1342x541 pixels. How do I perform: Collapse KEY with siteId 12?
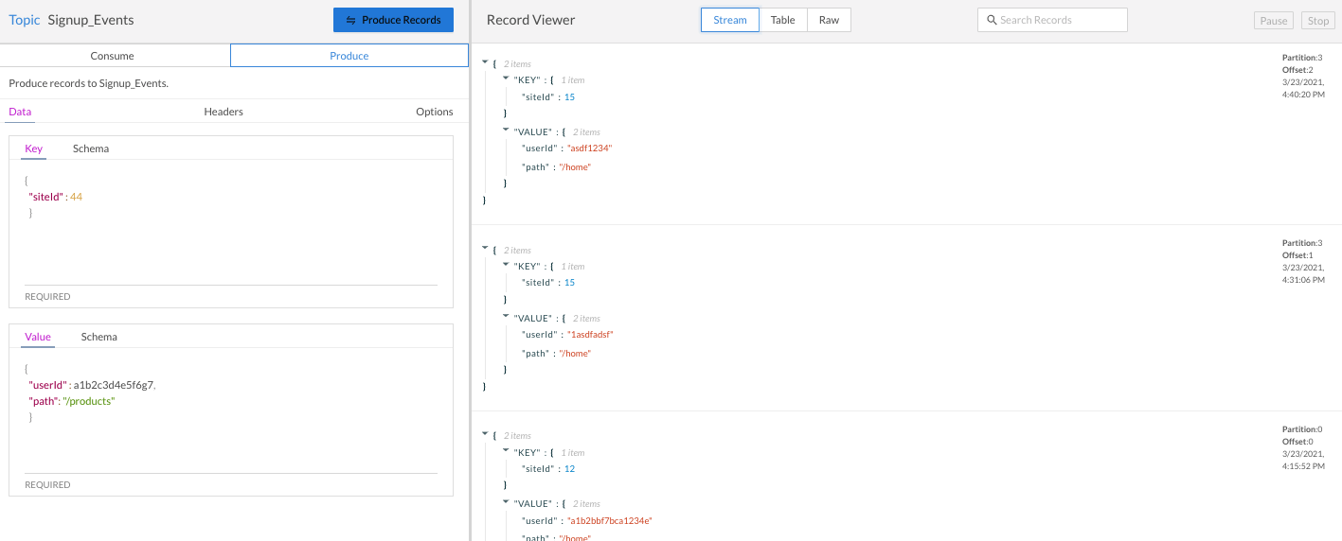(506, 451)
